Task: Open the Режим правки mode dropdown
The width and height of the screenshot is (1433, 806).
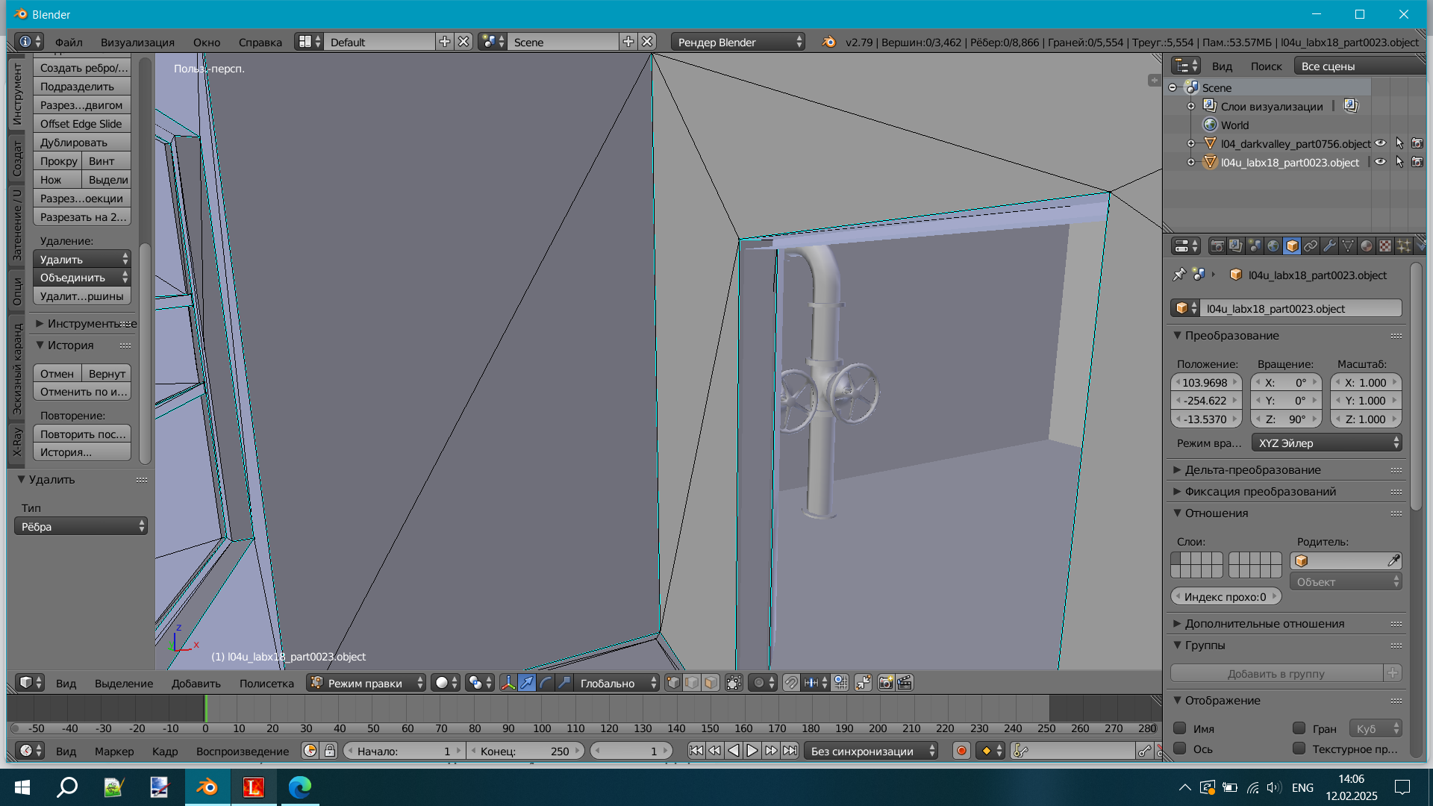Action: tap(366, 683)
